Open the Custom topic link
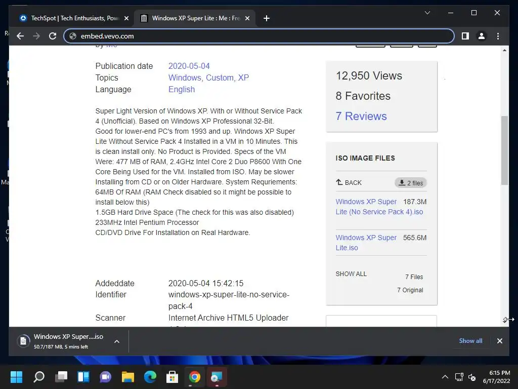The height and width of the screenshot is (389, 518). click(x=221, y=77)
